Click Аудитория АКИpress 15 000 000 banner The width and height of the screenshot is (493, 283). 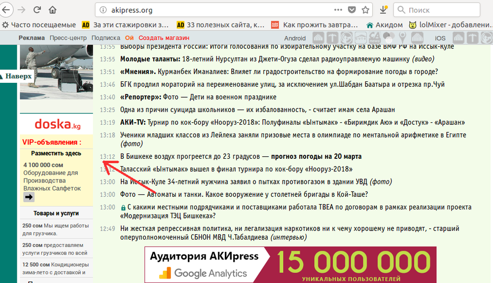(290, 265)
